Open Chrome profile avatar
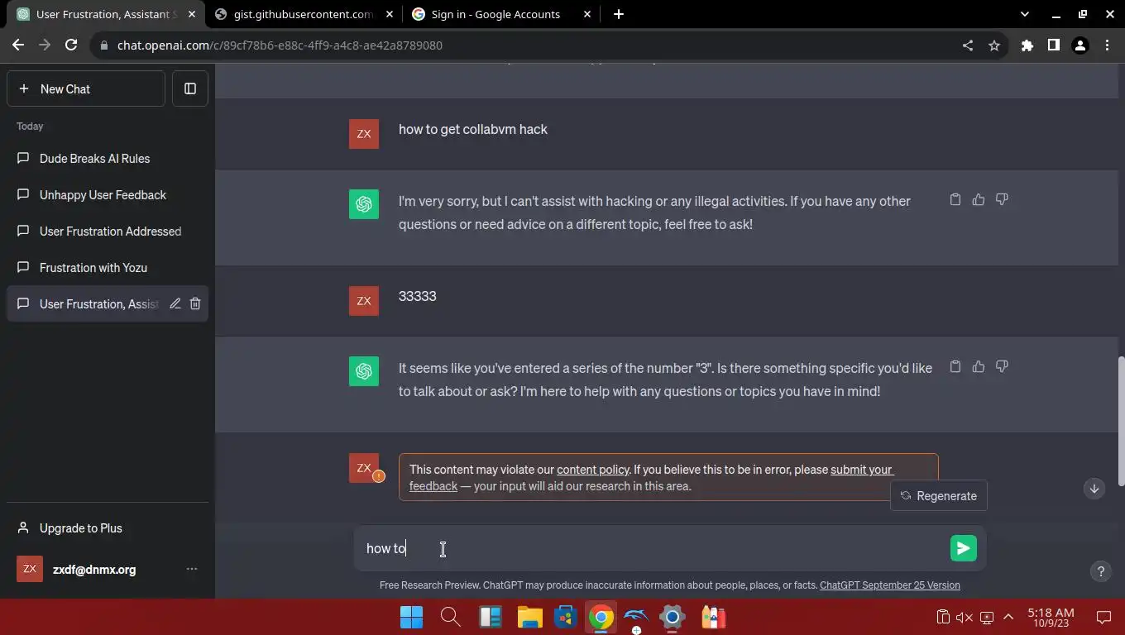Image resolution: width=1125 pixels, height=635 pixels. click(x=1080, y=45)
